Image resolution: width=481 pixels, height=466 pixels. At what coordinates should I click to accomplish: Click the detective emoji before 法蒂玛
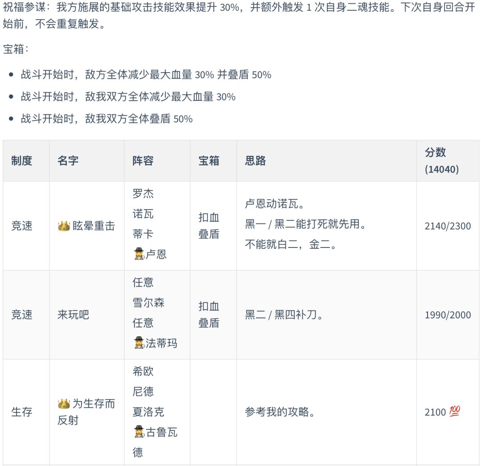tap(139, 343)
